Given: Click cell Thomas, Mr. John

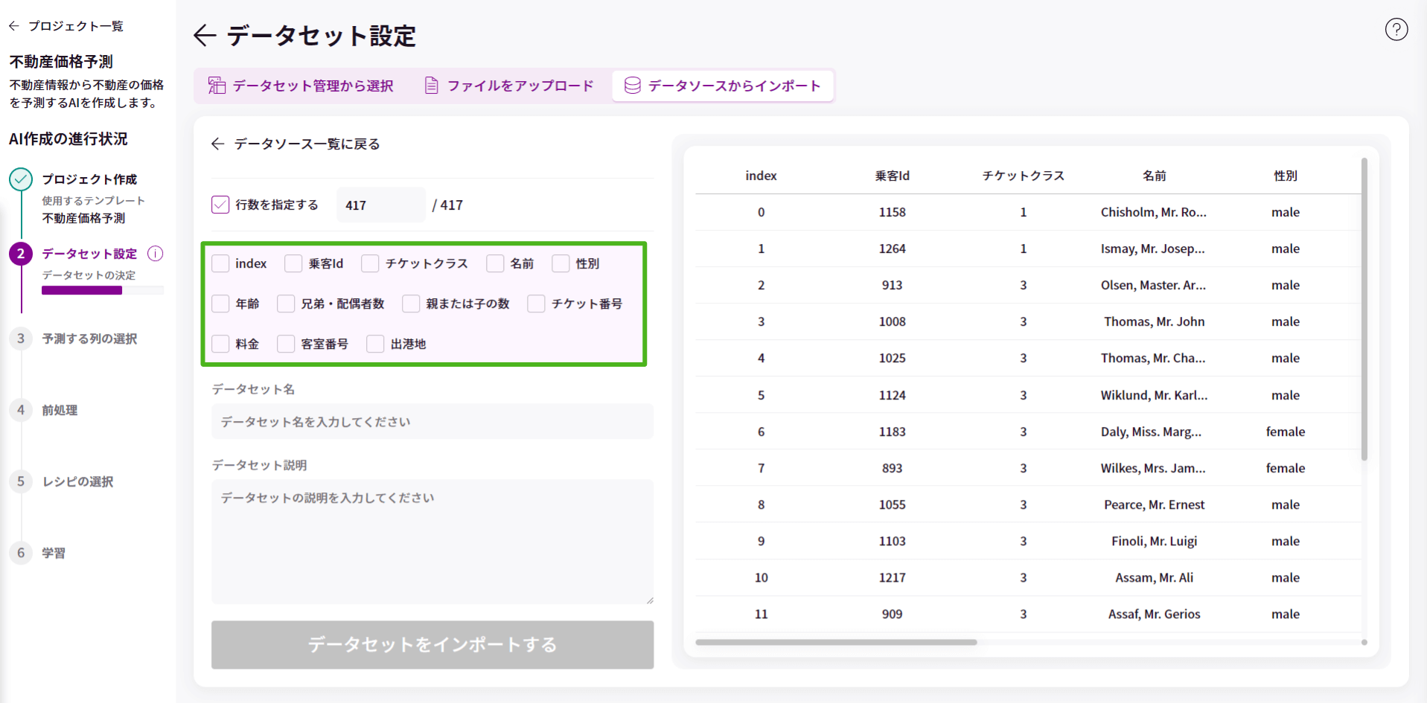Looking at the screenshot, I should click(x=1154, y=321).
